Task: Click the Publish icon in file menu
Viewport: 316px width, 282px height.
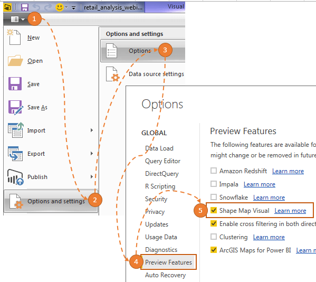Action: click(15, 177)
